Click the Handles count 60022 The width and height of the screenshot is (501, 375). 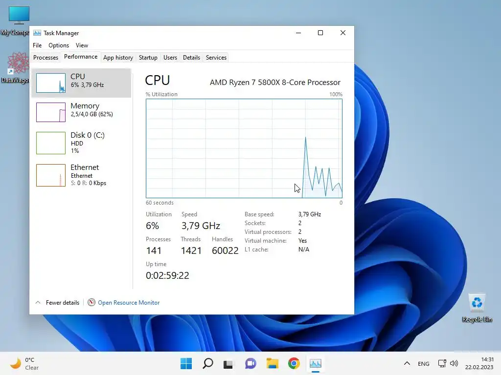225,250
